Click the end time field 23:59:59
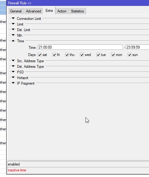Viewport: 149px width, 177px height. click(x=138, y=47)
